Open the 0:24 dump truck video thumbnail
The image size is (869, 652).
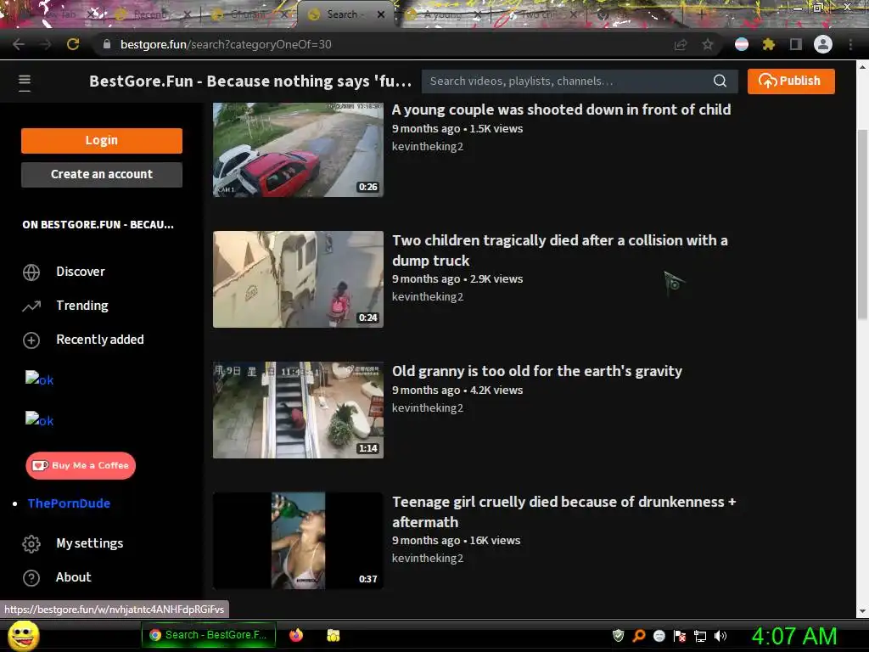tap(298, 279)
